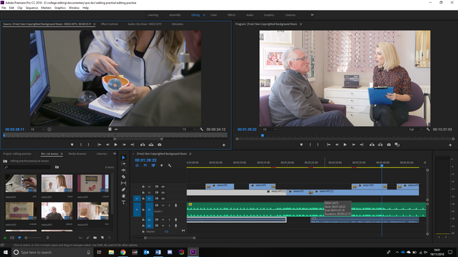The height and width of the screenshot is (257, 458).
Task: Select the Track Select Forward tool
Action: tap(124, 164)
